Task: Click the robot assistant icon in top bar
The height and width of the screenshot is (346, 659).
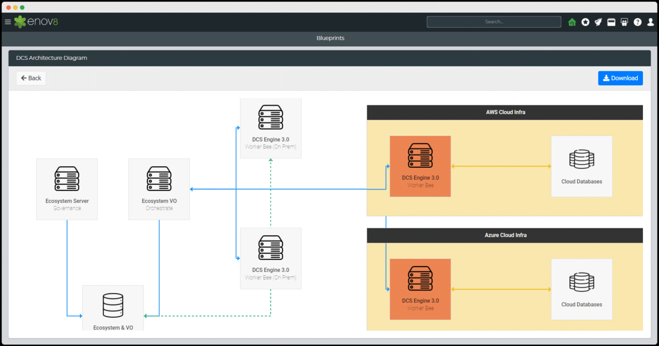Action: pos(624,22)
